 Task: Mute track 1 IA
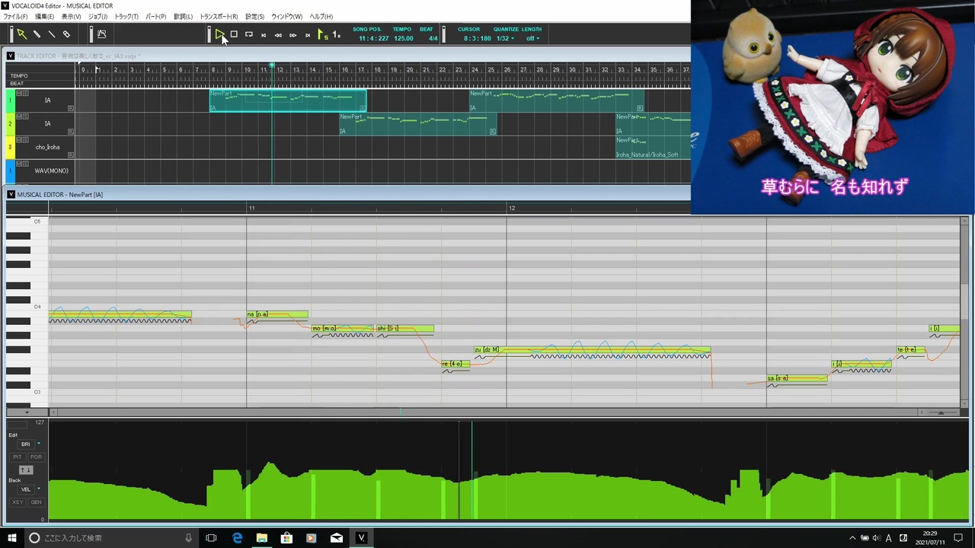tap(18, 93)
